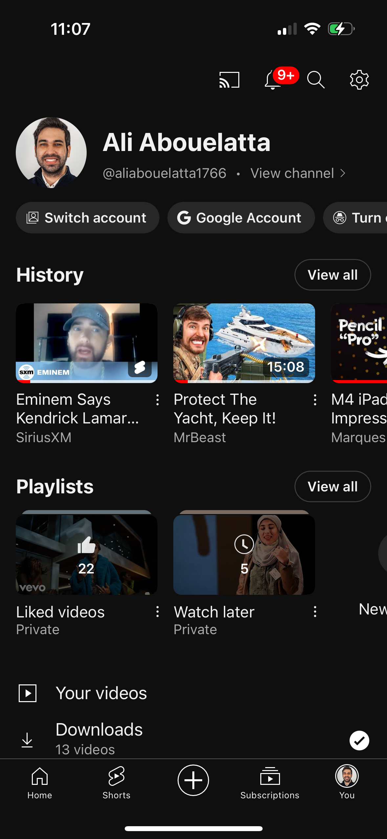Tap the SiriusXM channel name

coord(44,437)
